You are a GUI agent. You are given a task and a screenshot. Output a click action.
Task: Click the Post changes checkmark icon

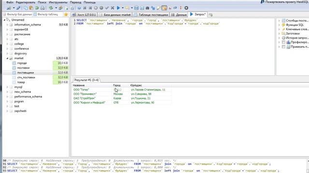point(107,8)
